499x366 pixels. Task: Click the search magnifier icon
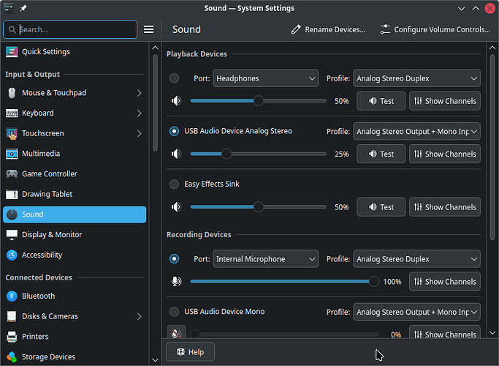(12, 30)
